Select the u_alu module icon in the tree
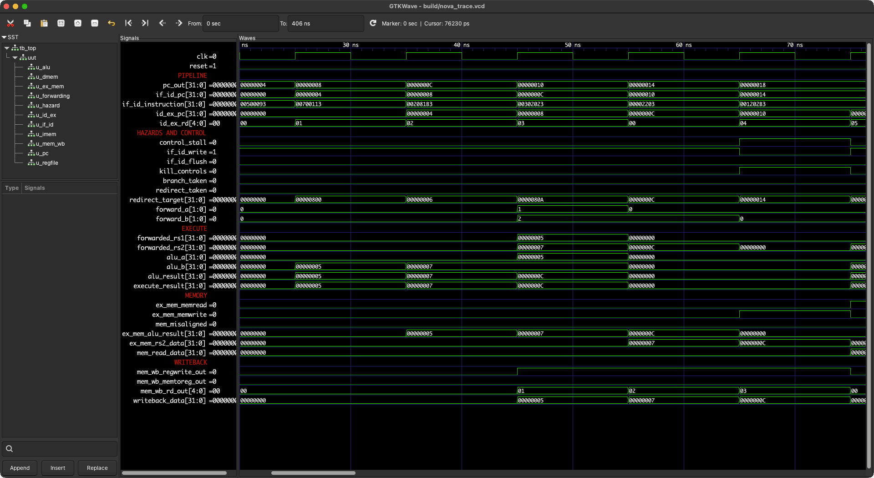874x478 pixels. pyautogui.click(x=31, y=67)
